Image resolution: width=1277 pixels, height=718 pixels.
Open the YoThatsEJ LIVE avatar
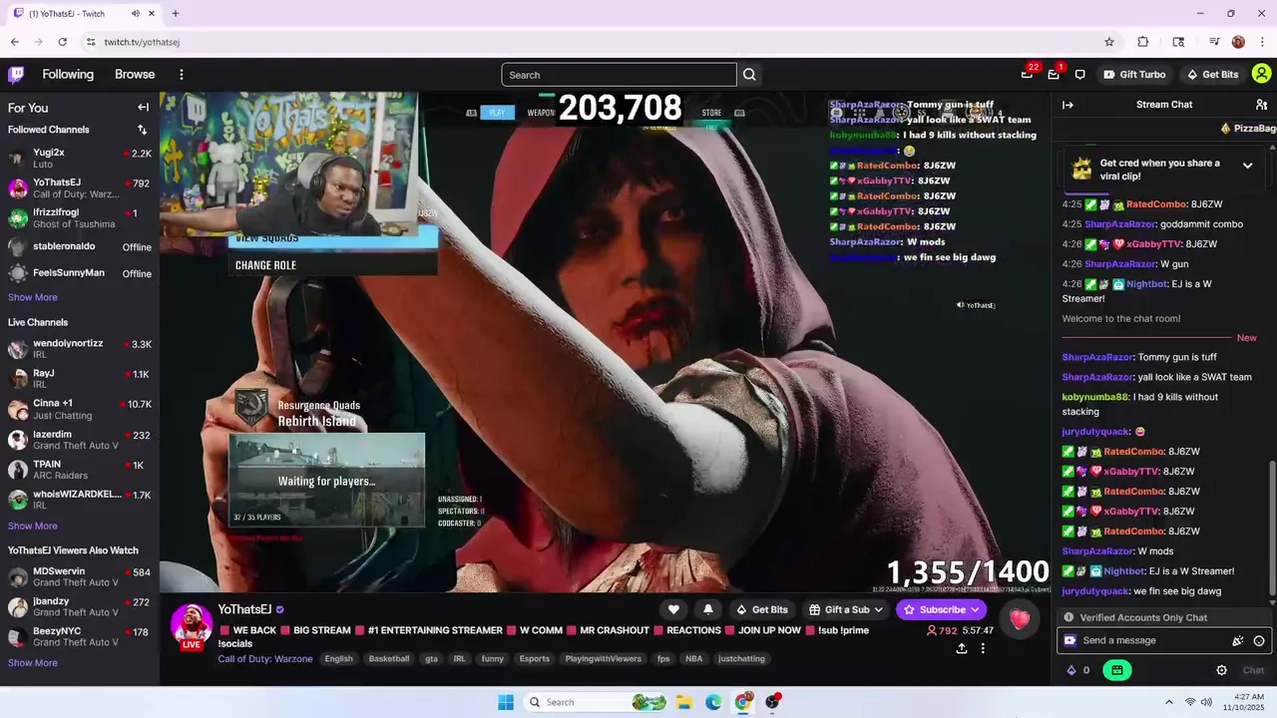click(x=191, y=626)
